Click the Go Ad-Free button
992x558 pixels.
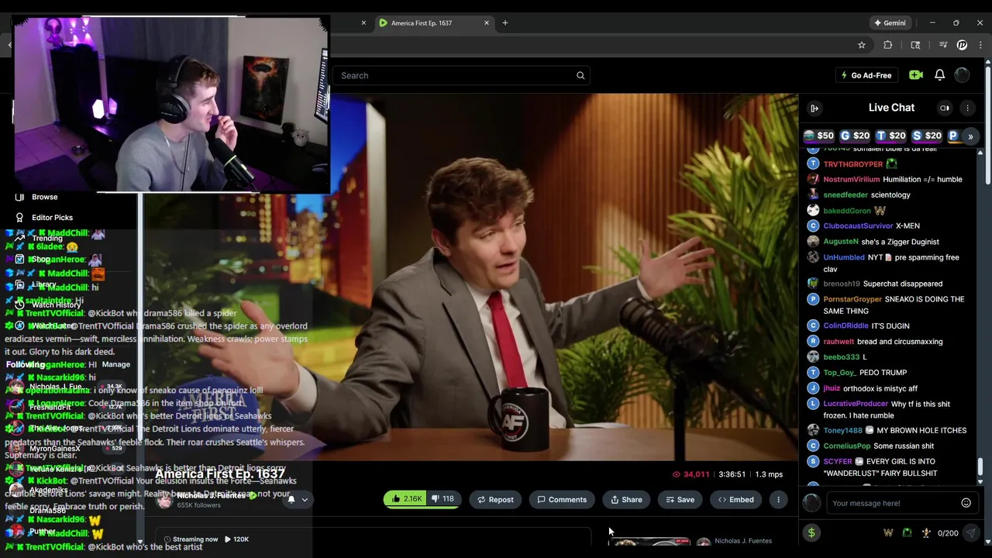click(866, 75)
